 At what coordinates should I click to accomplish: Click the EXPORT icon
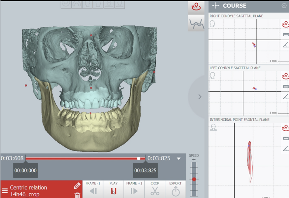[x=176, y=191]
